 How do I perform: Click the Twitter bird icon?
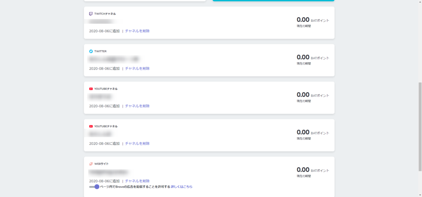[91, 51]
